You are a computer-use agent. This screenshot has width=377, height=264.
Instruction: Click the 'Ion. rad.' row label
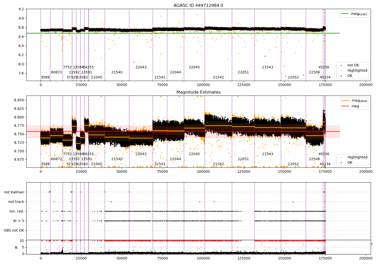coord(17,211)
